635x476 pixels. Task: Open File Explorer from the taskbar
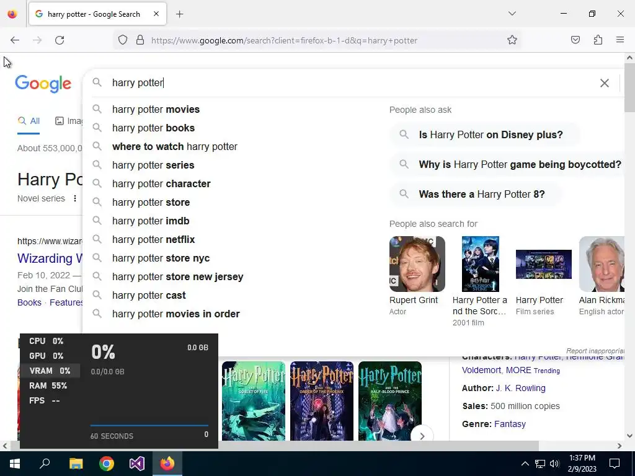pos(76,464)
